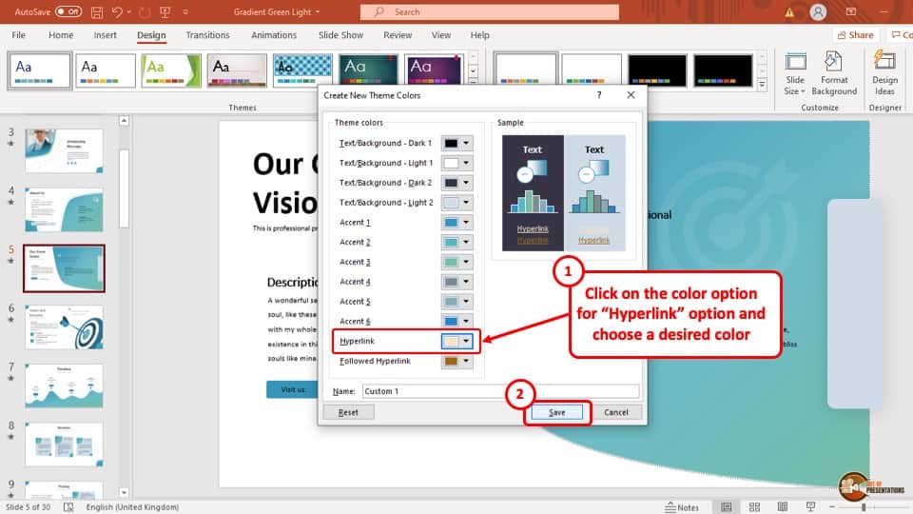Expand the Variants gallery more arrow
The width and height of the screenshot is (913, 514).
point(762,84)
